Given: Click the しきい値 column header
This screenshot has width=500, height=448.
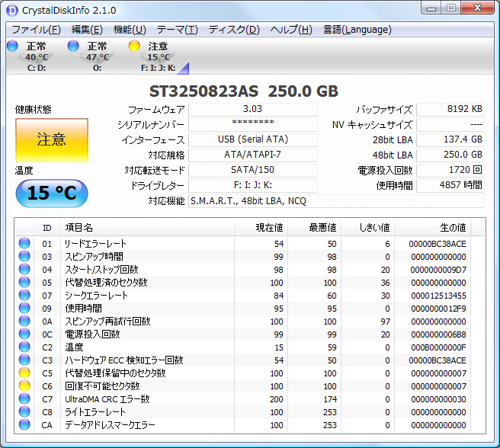Looking at the screenshot, I should [x=368, y=228].
